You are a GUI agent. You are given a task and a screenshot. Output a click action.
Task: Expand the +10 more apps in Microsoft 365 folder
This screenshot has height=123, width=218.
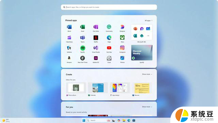pyautogui.click(x=148, y=36)
